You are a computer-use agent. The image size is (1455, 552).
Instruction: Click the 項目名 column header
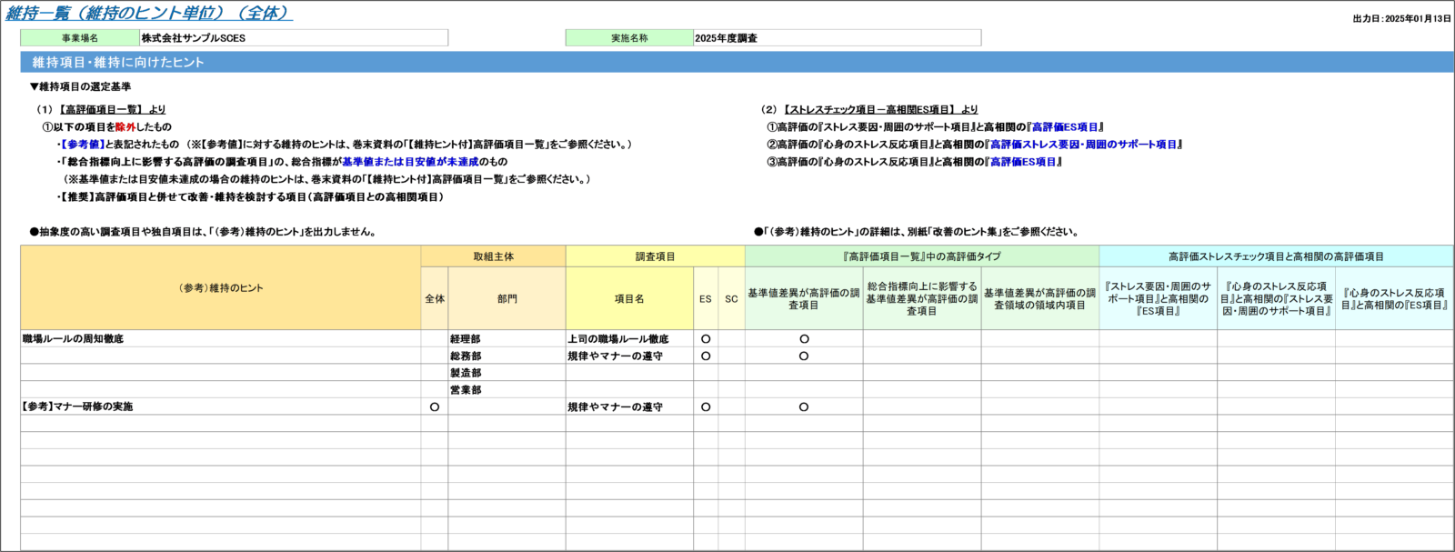click(628, 298)
